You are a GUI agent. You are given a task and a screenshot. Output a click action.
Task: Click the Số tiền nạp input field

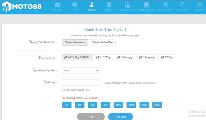point(81,82)
